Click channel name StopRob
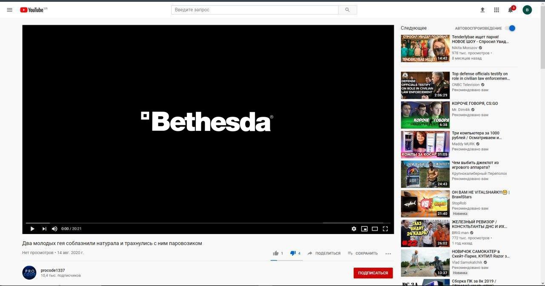 point(459,203)
